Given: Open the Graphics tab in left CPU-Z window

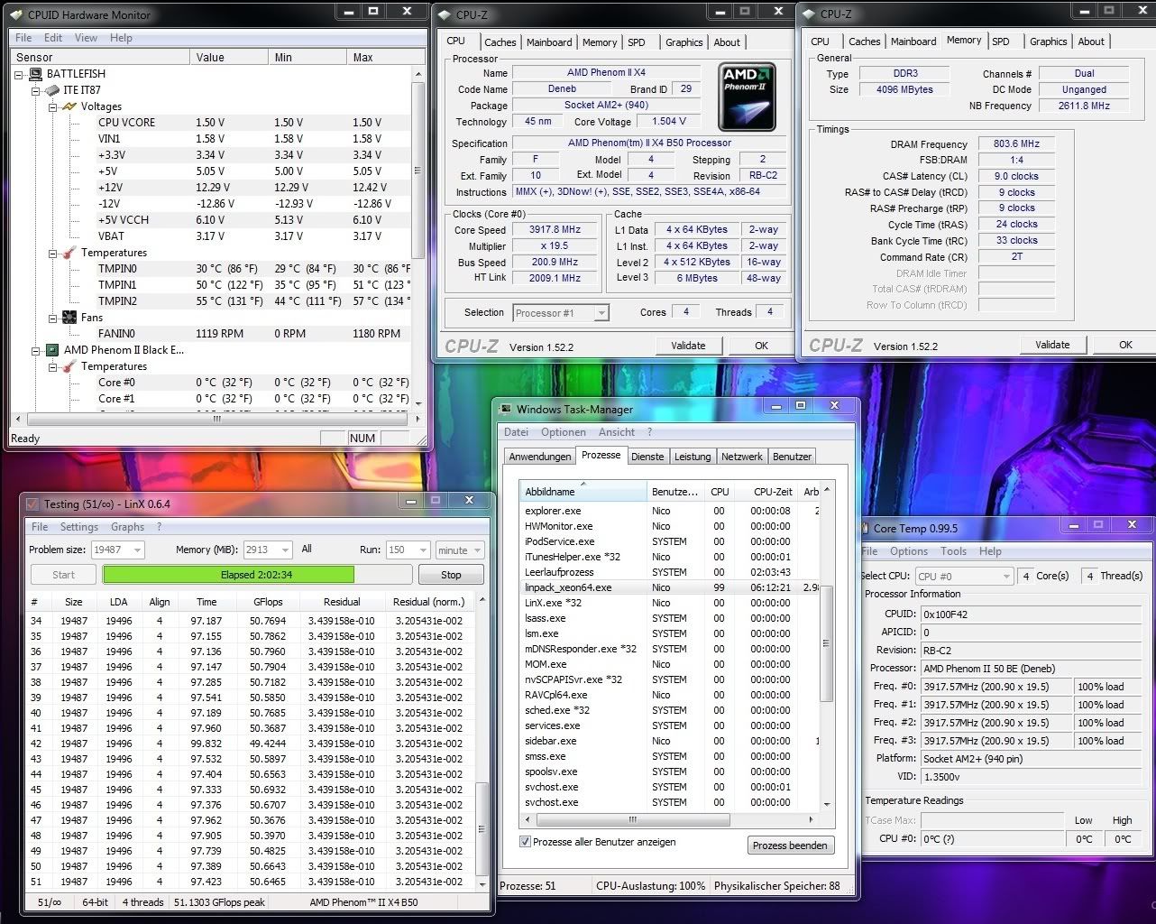Looking at the screenshot, I should click(x=684, y=42).
